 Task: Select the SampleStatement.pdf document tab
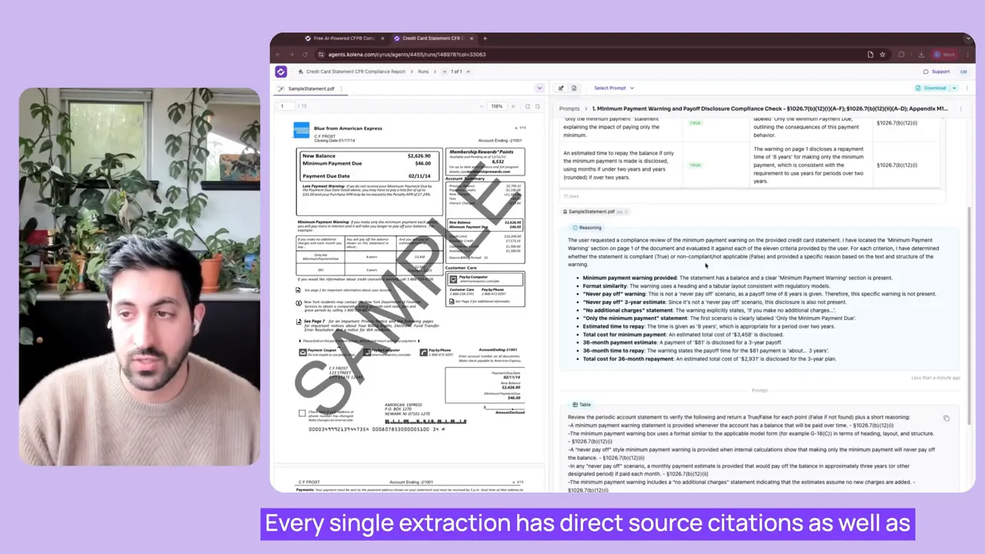coord(310,88)
